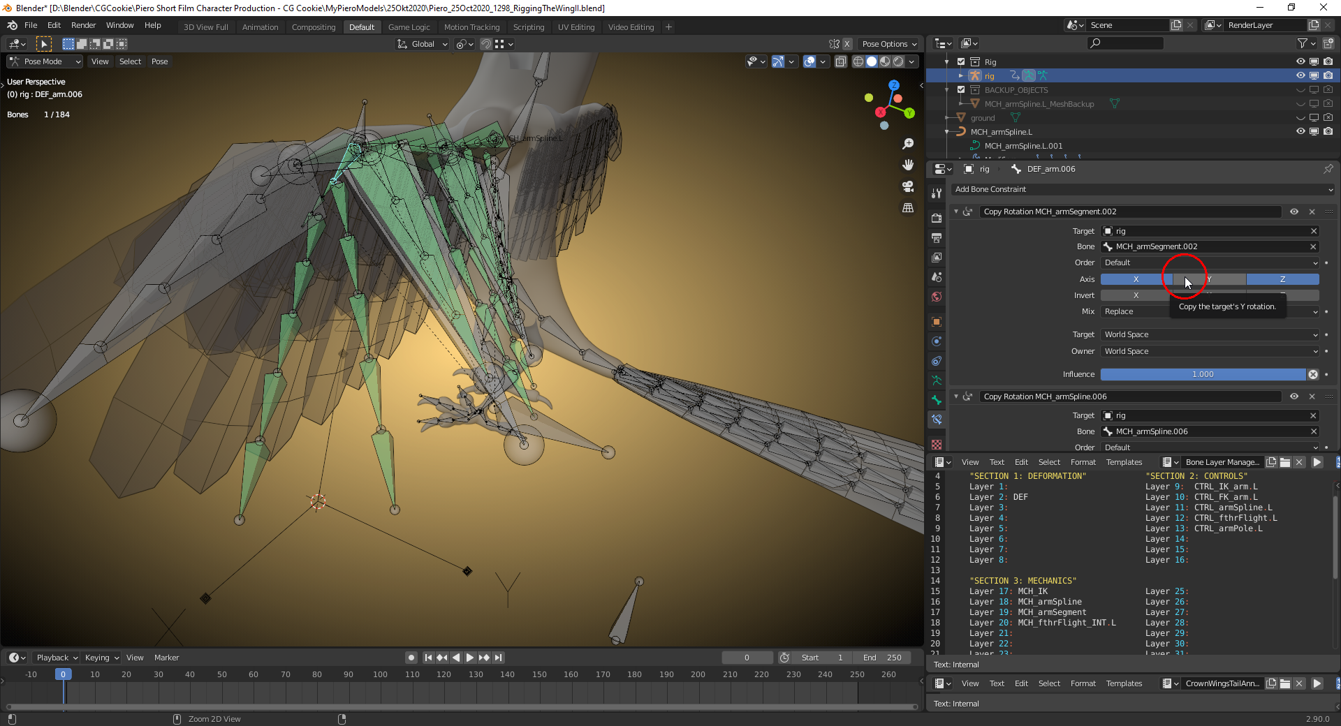
Task: Click the pan hand icon in the viewport
Action: coord(908,165)
